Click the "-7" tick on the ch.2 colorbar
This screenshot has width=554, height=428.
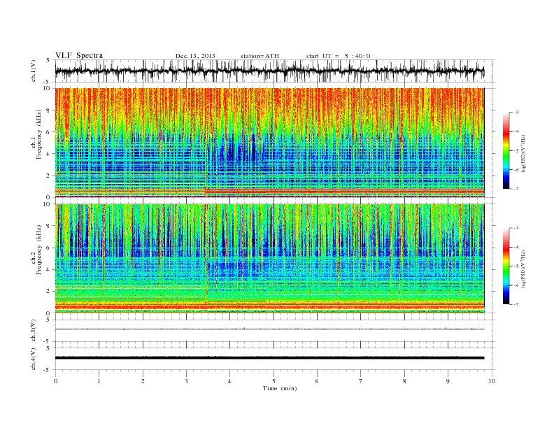[x=516, y=304]
